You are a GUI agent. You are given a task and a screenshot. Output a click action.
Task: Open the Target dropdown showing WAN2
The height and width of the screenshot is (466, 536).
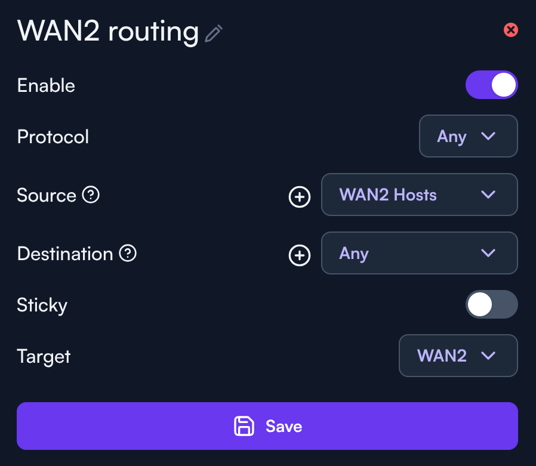click(x=458, y=356)
